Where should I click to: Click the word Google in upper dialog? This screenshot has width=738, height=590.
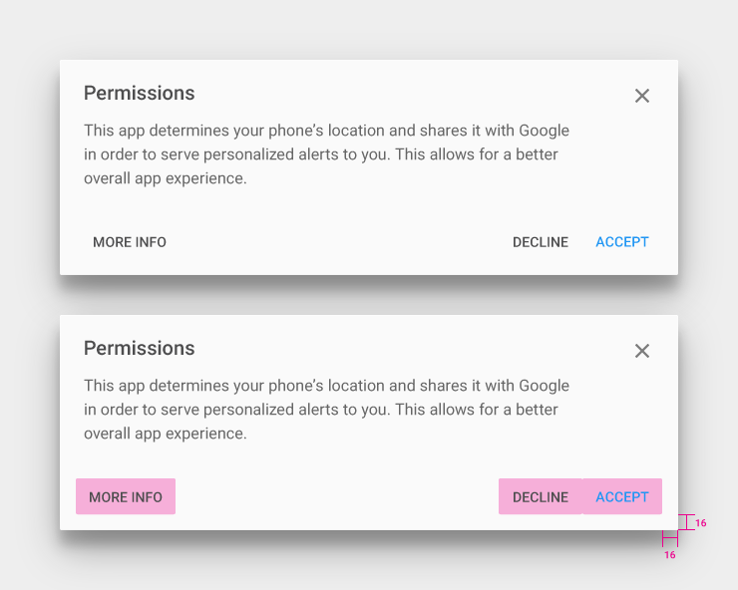point(544,131)
